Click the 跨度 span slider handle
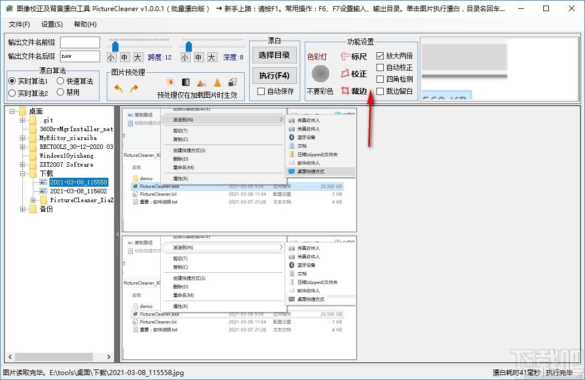 point(115,46)
